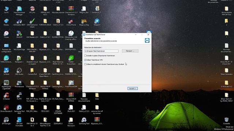This screenshot has height=131, width=234.
Task: Select the Panneau de configuration icon
Action: pos(6,48)
